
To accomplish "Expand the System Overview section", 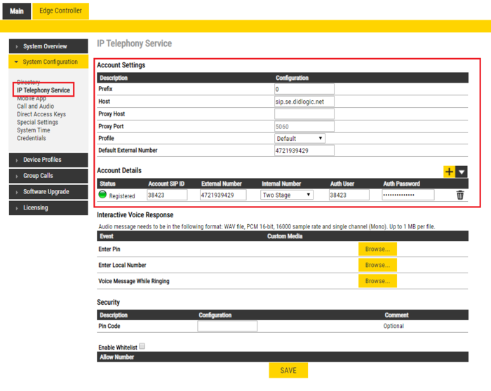I will click(x=48, y=46).
